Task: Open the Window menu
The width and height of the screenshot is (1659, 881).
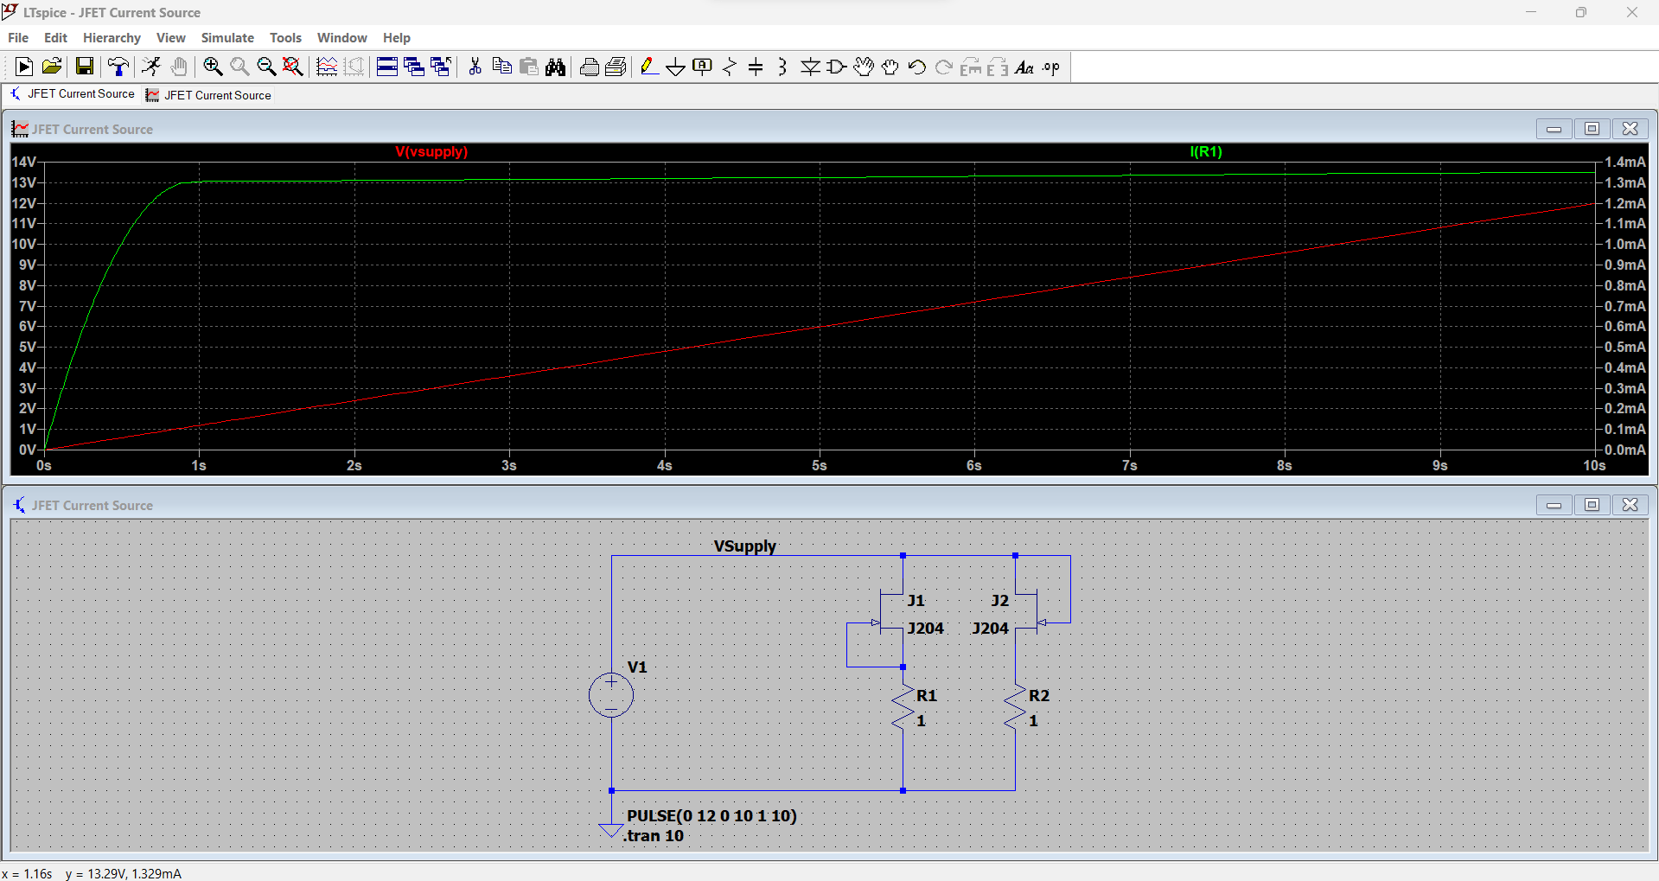Action: (342, 38)
